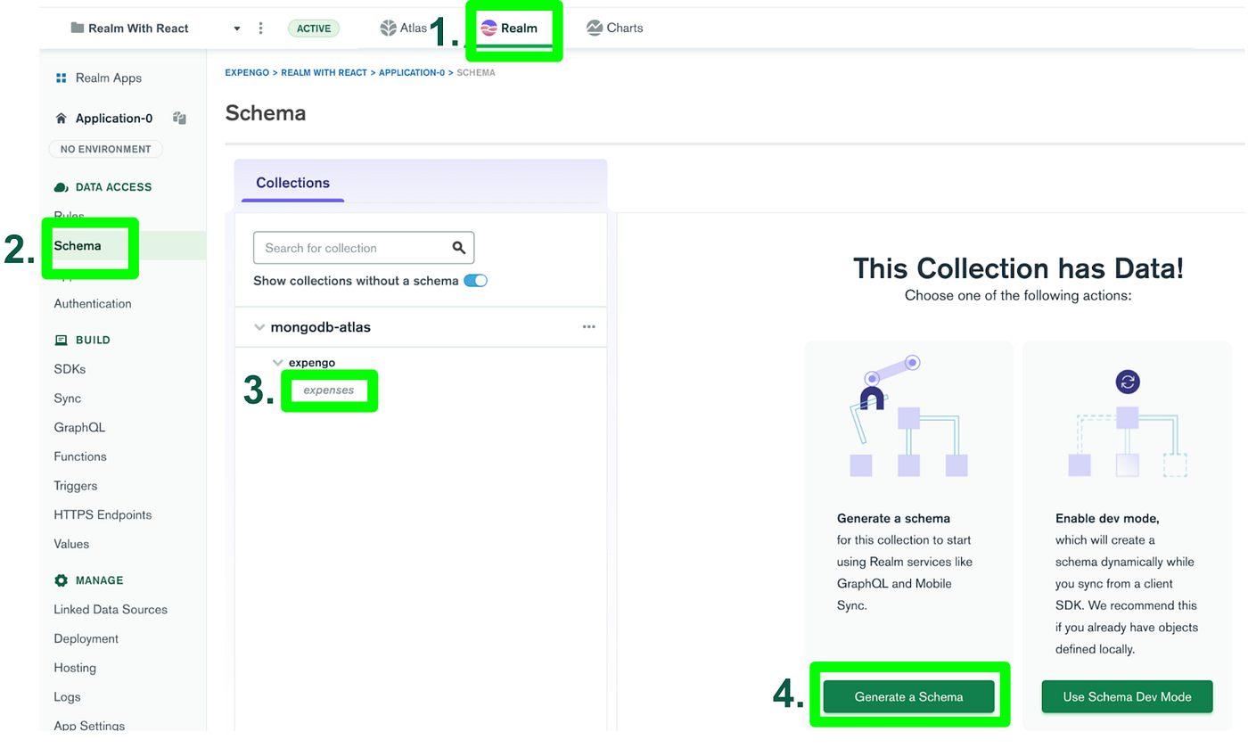
Task: Open the kebab menu beside Realm With React
Action: coord(260,28)
